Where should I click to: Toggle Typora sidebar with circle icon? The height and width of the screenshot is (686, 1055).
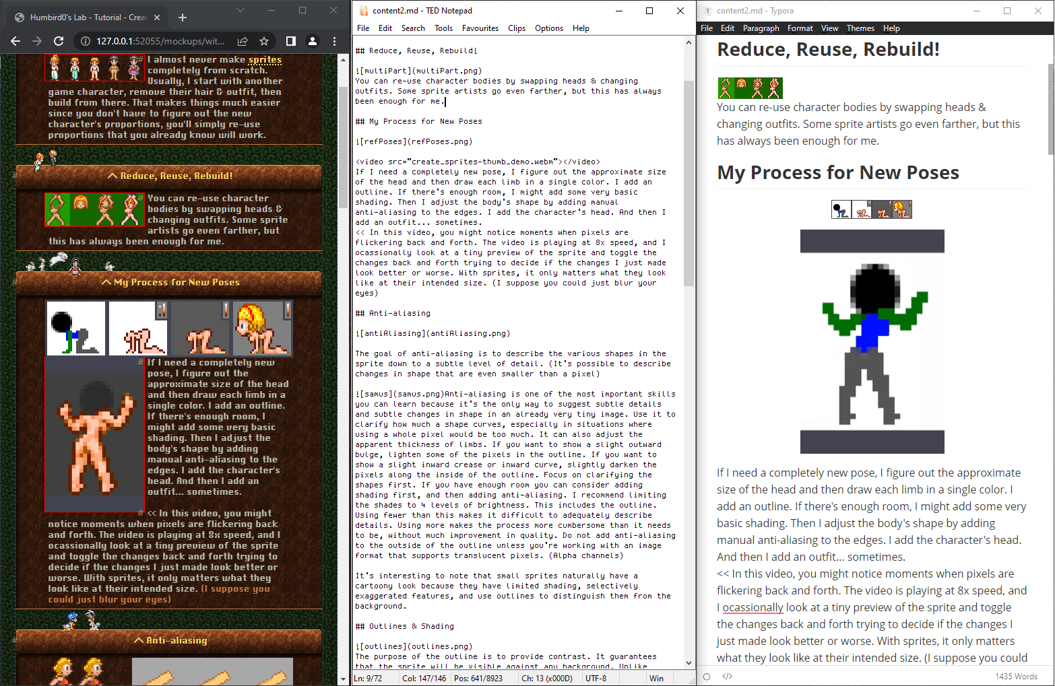[x=707, y=676]
